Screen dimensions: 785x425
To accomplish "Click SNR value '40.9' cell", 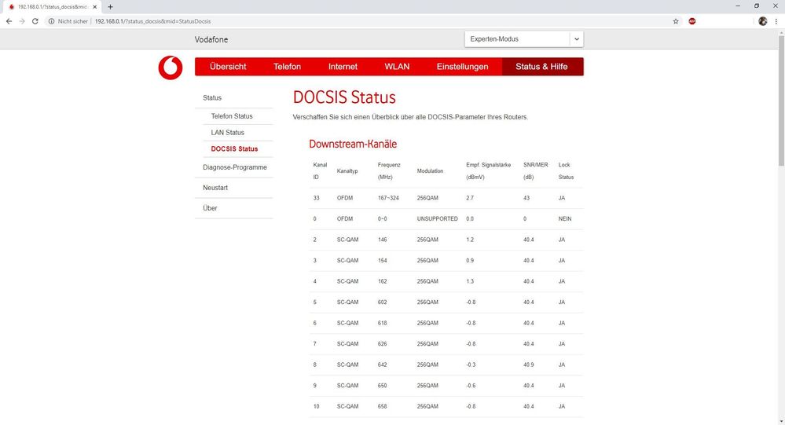I will click(x=529, y=365).
